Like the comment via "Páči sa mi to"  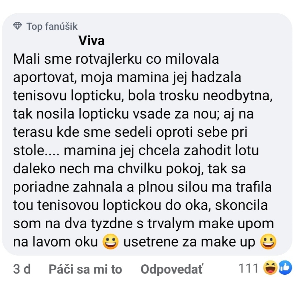[x=85, y=269]
